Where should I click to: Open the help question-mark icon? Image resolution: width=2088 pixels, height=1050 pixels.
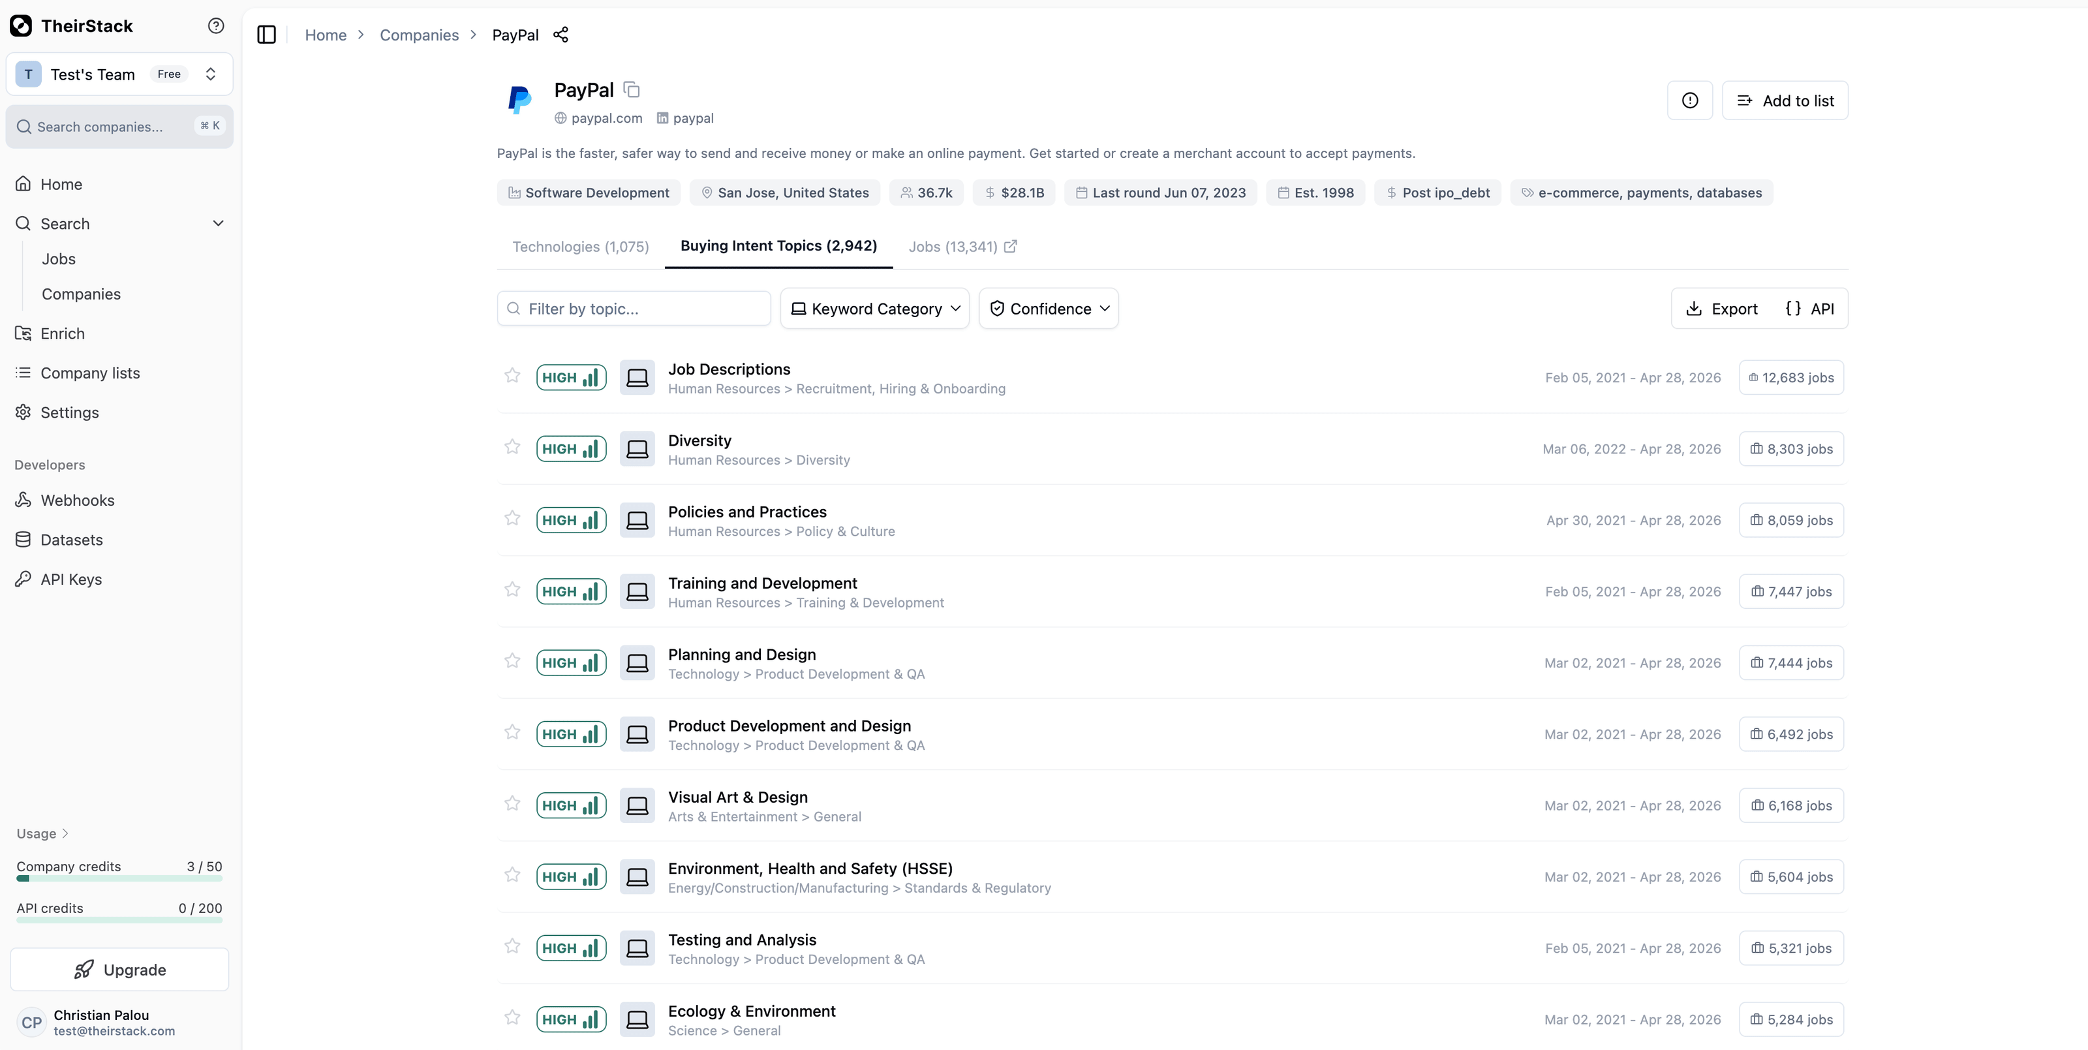pos(215,26)
